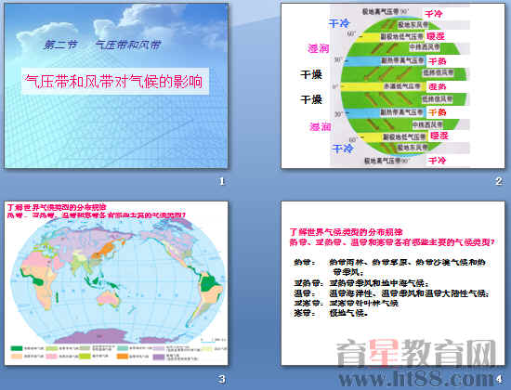Viewport: 511px width, 390px height.
Task: Click the 了解世界气候类型的分布规律 heading on slide 4
Action: [347, 232]
